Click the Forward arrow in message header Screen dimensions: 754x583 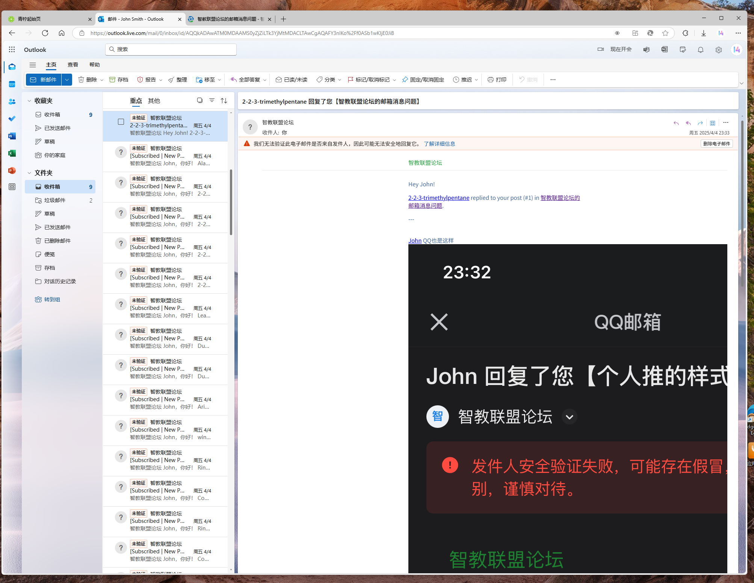(x=700, y=123)
